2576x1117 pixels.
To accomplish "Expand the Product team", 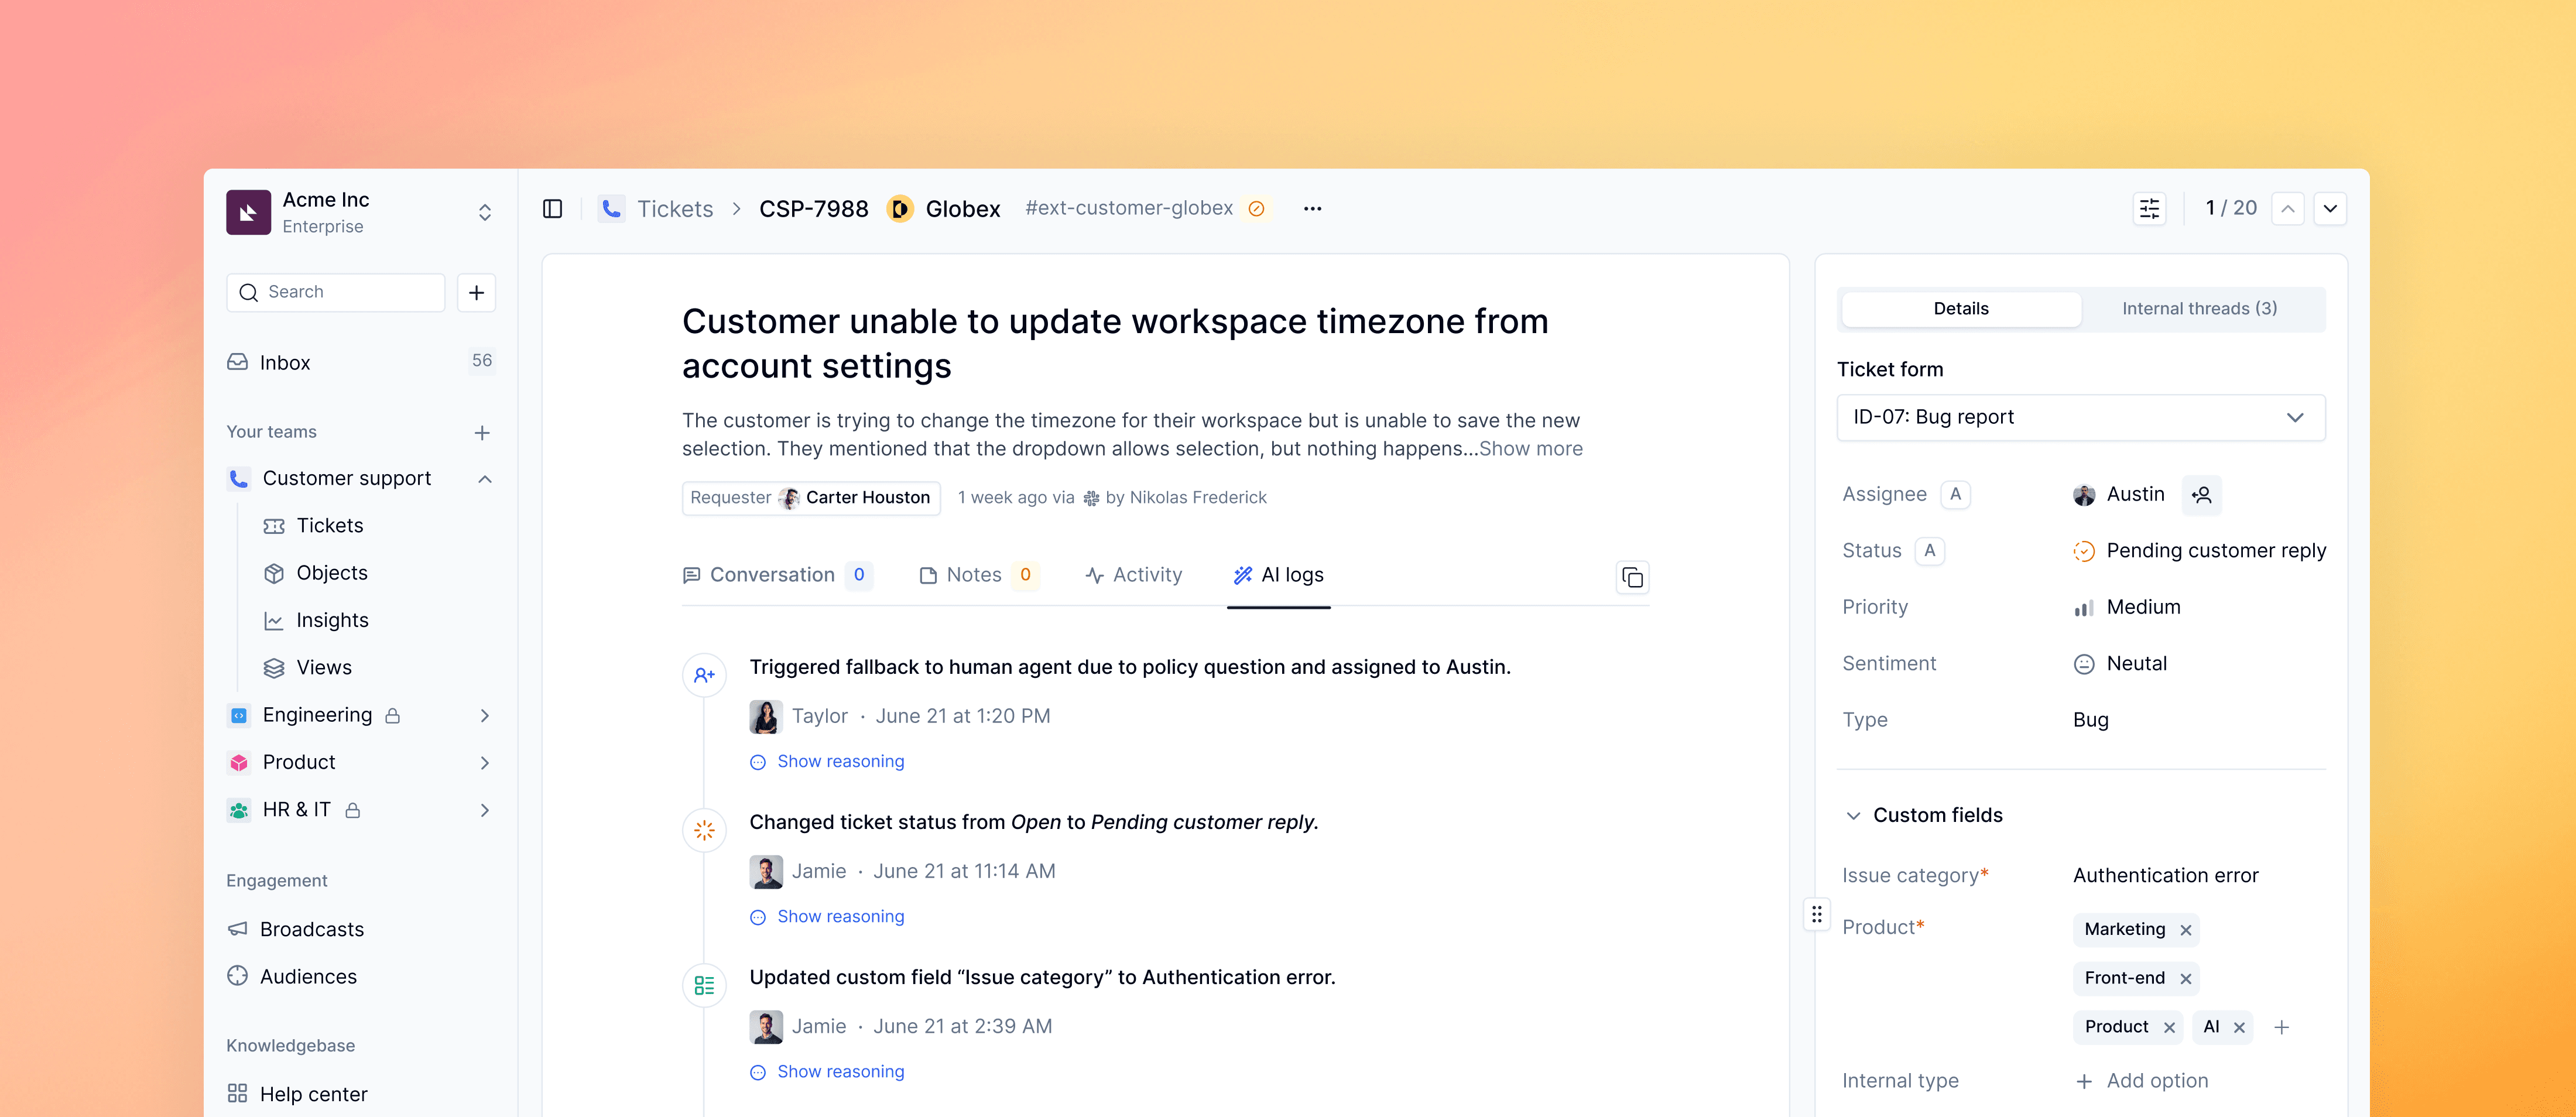I will point(485,763).
